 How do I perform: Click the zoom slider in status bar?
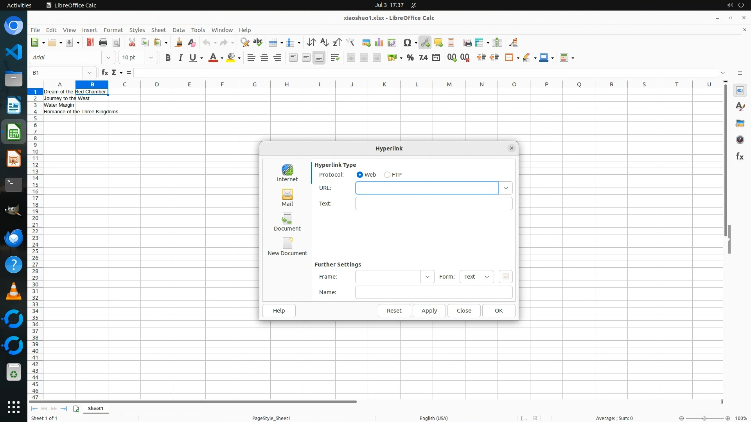704,418
